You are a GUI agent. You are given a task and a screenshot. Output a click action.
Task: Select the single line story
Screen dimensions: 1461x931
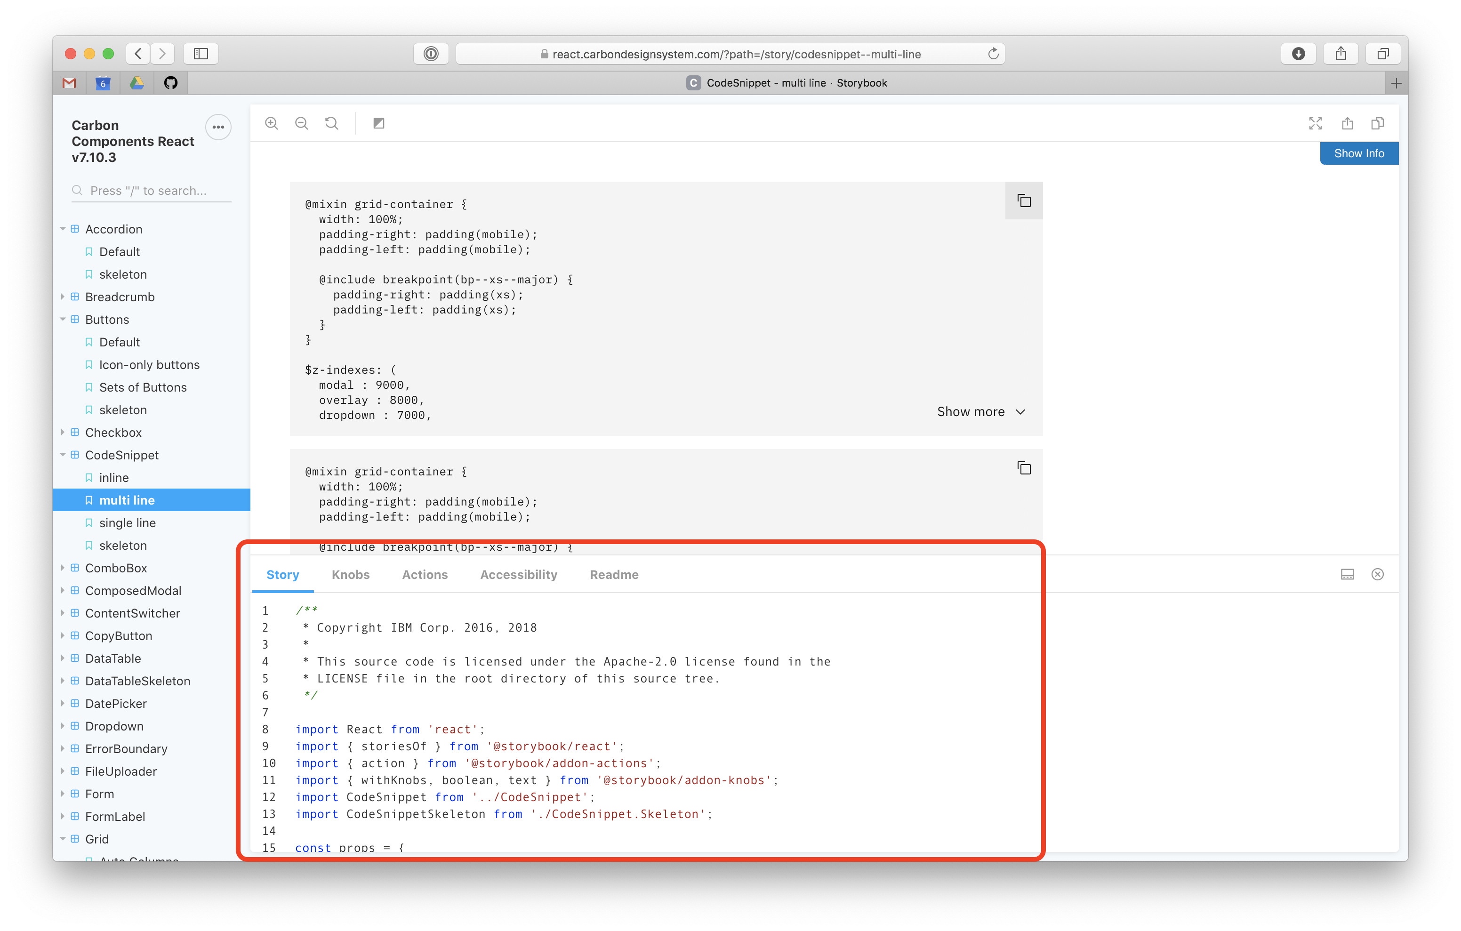(x=126, y=522)
